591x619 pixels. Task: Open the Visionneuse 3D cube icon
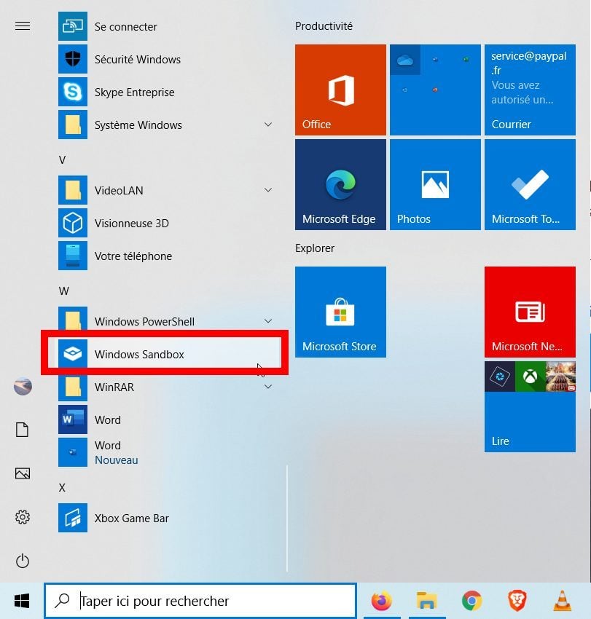pyautogui.click(x=73, y=223)
